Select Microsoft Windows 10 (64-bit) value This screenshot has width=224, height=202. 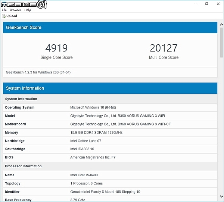93,107
